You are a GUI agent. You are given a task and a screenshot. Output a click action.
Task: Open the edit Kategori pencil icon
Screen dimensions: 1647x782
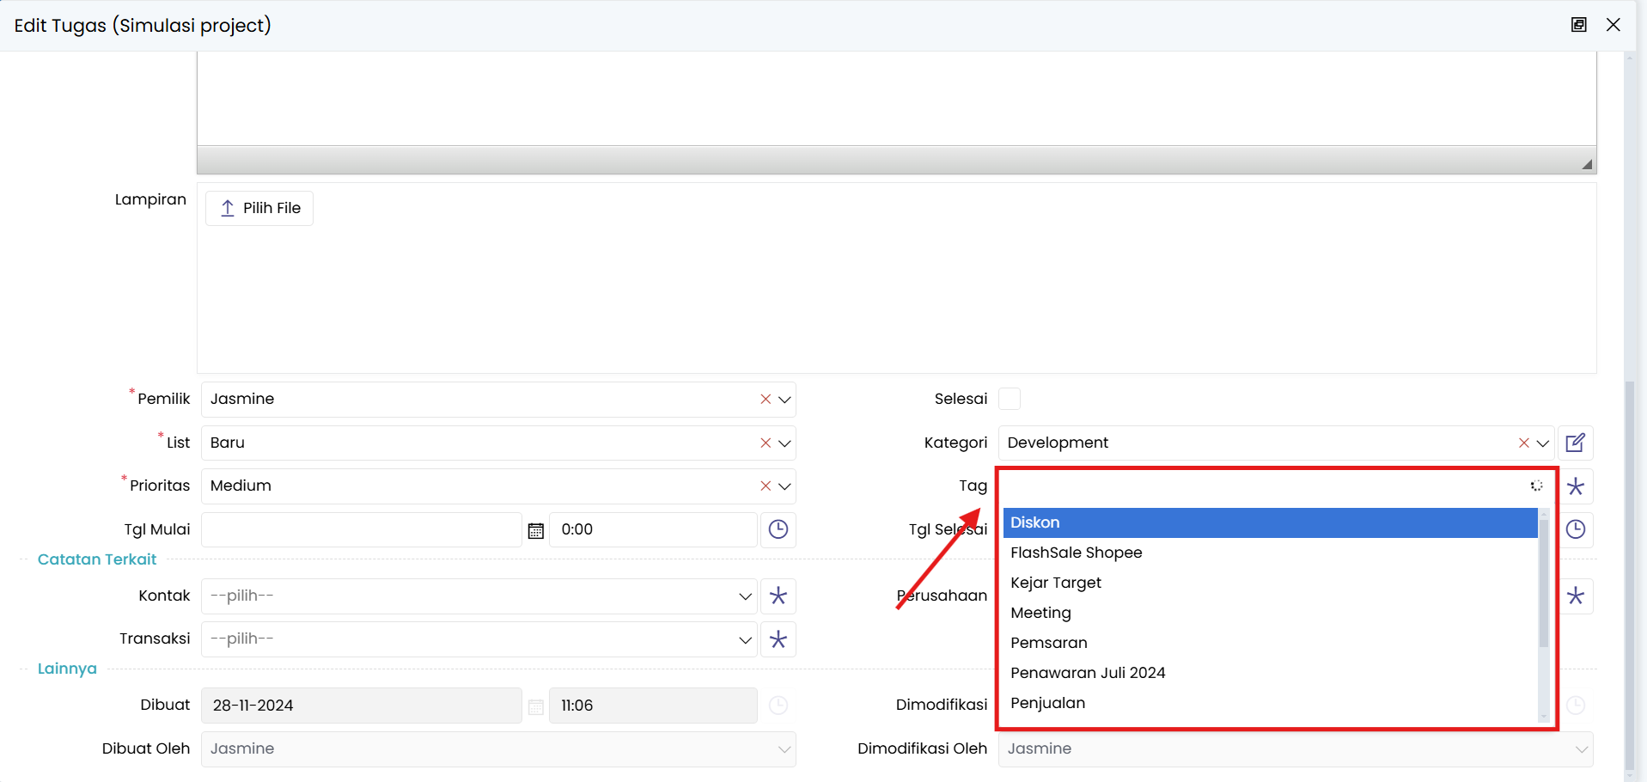[x=1575, y=443]
